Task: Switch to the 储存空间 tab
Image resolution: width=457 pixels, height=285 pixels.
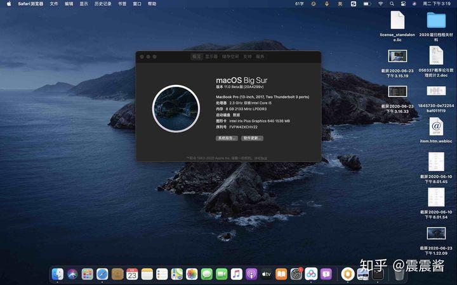Action: click(x=230, y=56)
